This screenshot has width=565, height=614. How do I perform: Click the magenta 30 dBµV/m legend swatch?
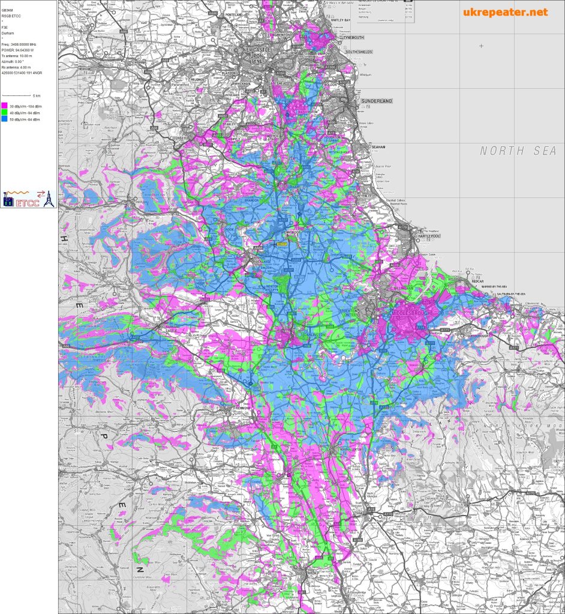pos(4,106)
